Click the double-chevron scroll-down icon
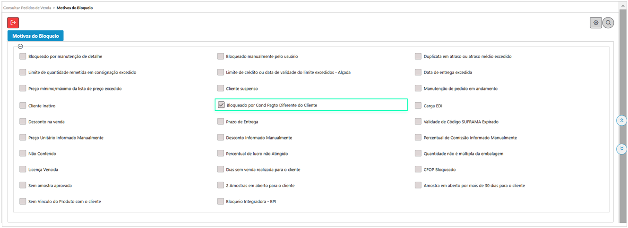628x228 pixels. (622, 149)
